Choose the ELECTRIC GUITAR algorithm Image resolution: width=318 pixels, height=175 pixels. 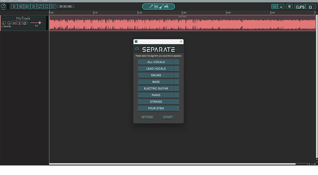156,88
